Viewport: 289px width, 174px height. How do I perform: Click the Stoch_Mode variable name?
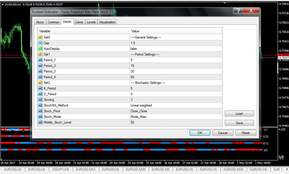click(x=52, y=117)
